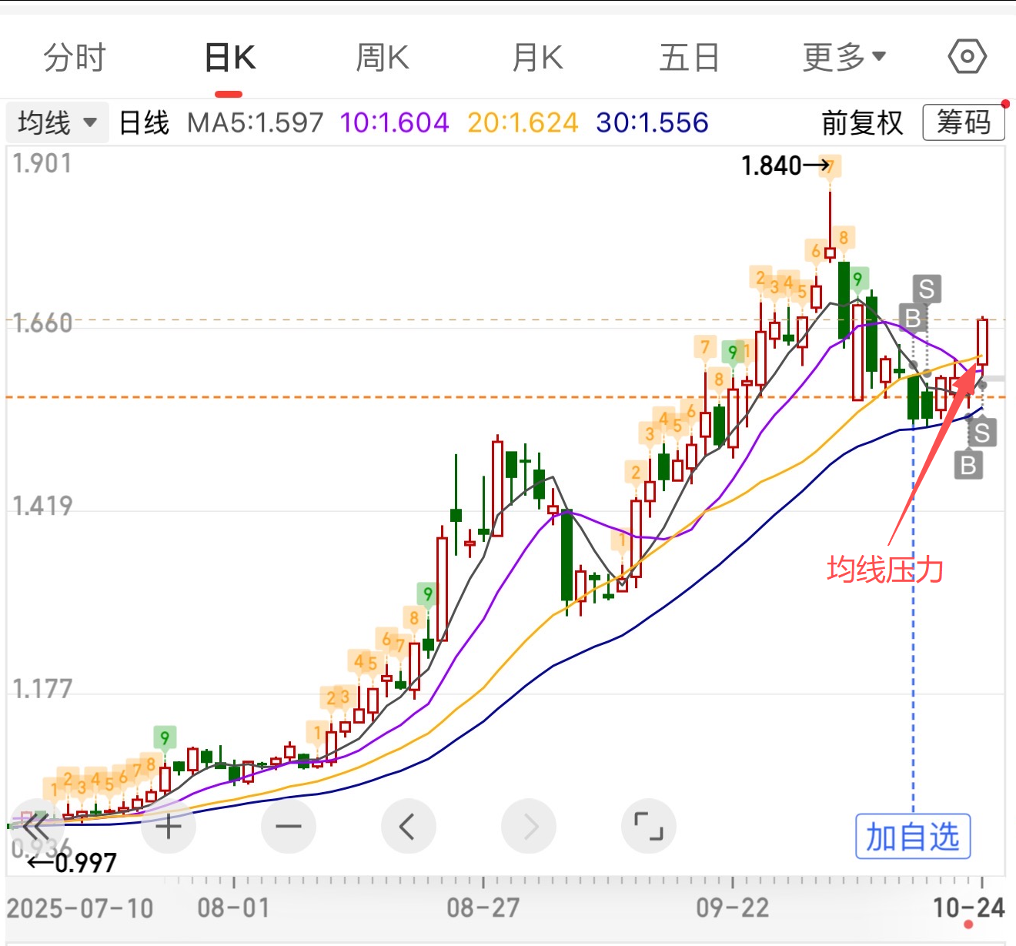Screen dimensions: 1016x946
Task: Jump to earliest data with double-chevron icon
Action: click(35, 827)
